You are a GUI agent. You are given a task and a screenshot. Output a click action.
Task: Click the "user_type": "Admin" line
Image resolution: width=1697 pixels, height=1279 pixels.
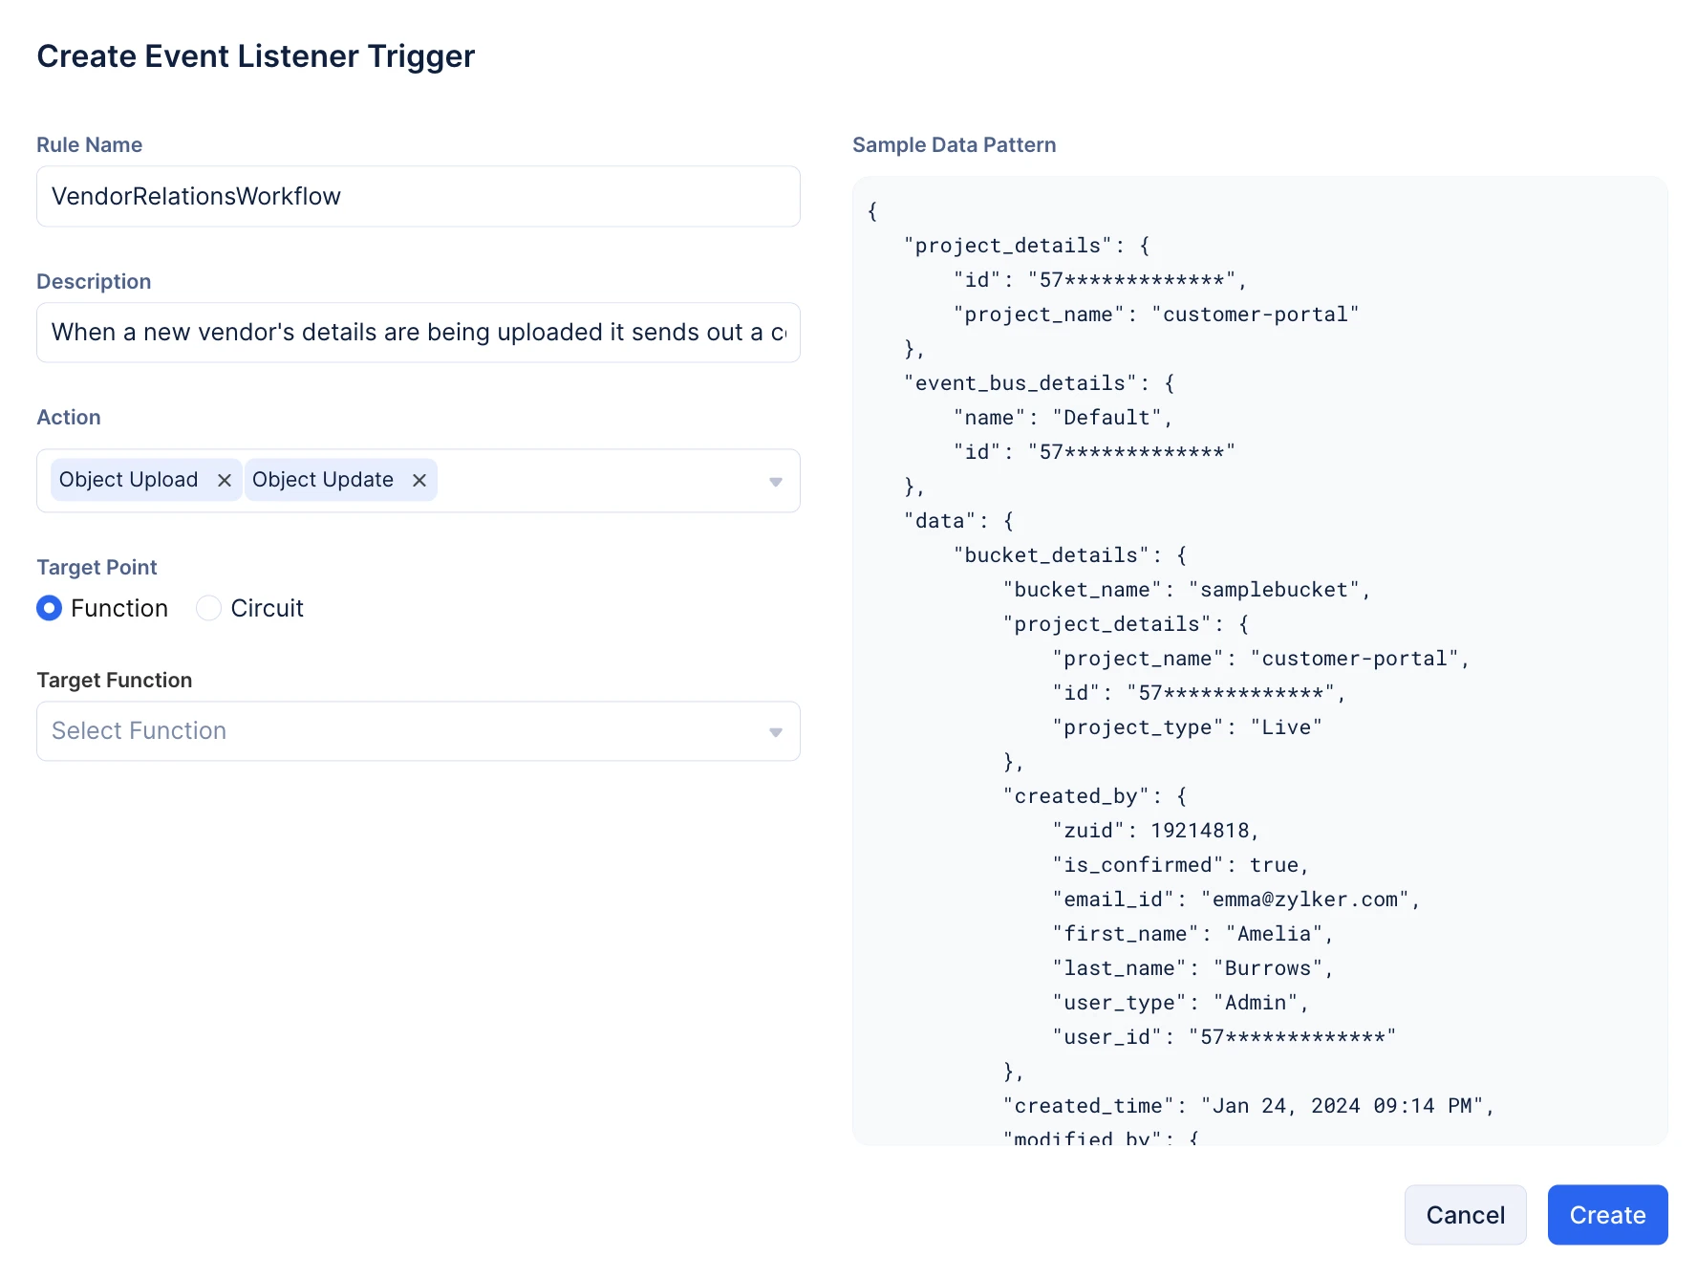(1181, 1003)
